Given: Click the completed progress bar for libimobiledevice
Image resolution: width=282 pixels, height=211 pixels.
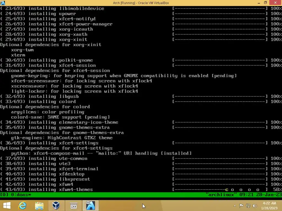Looking at the screenshot, I should pos(220,9).
